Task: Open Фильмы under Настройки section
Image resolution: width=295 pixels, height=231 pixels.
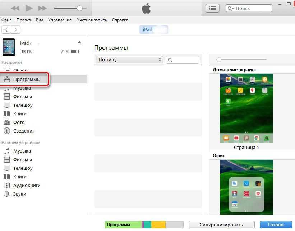Action: coord(22,97)
